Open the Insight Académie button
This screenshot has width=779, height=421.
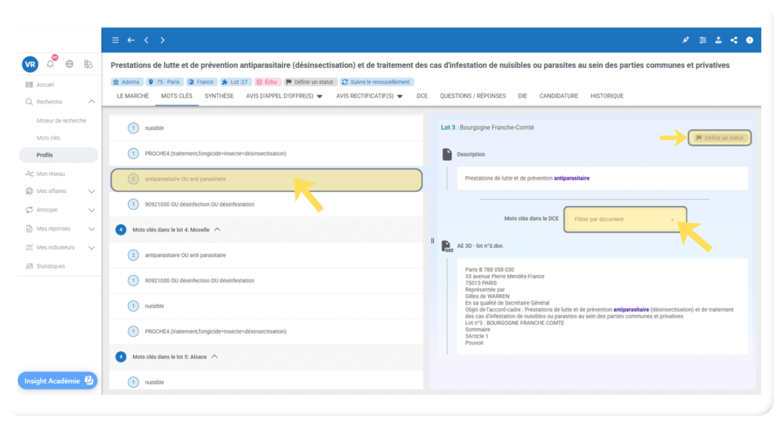point(58,381)
